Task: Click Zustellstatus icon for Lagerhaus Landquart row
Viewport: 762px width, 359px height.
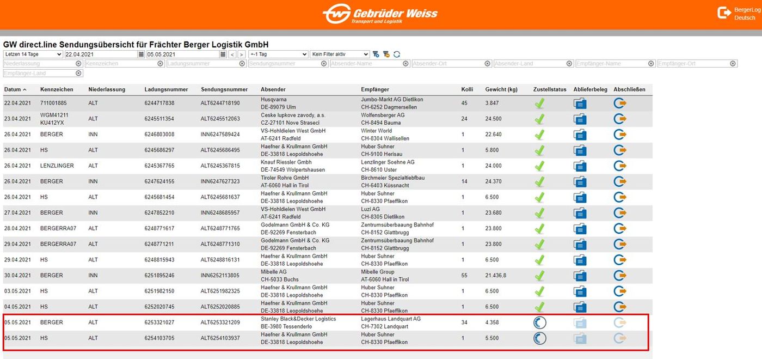Action: coord(539,323)
